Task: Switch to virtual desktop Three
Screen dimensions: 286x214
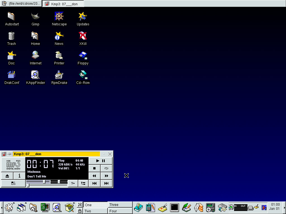Action: coord(120,205)
